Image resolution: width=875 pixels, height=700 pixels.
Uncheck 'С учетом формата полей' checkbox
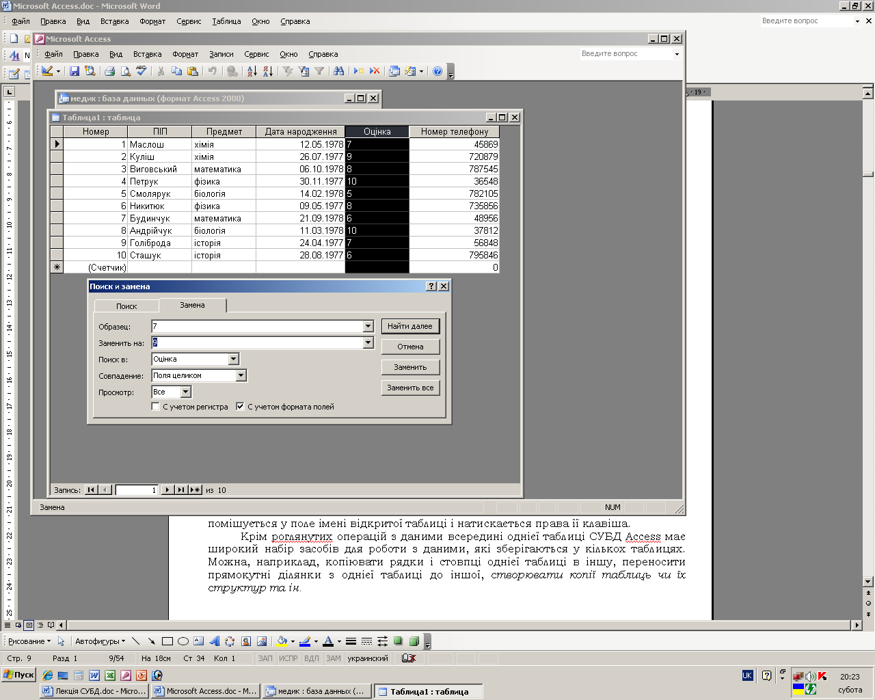tap(240, 407)
